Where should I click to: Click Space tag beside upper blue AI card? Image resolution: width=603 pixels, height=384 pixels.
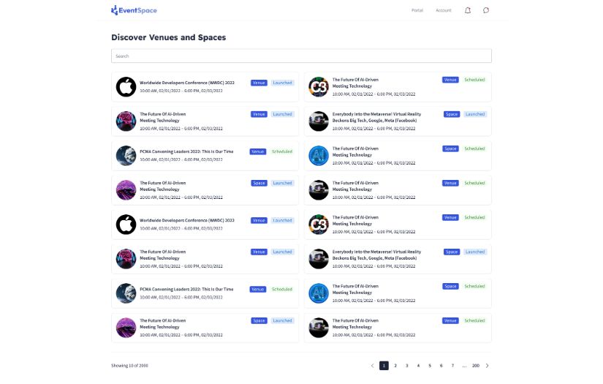(x=450, y=148)
